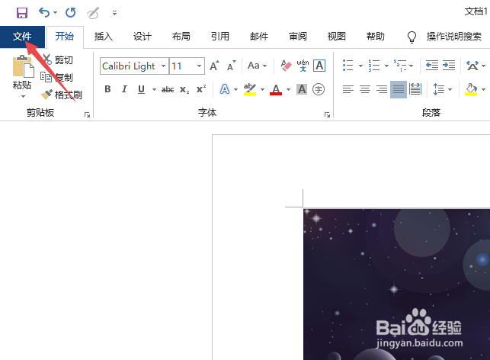Click the Save icon in quick access toolbar

(22, 13)
